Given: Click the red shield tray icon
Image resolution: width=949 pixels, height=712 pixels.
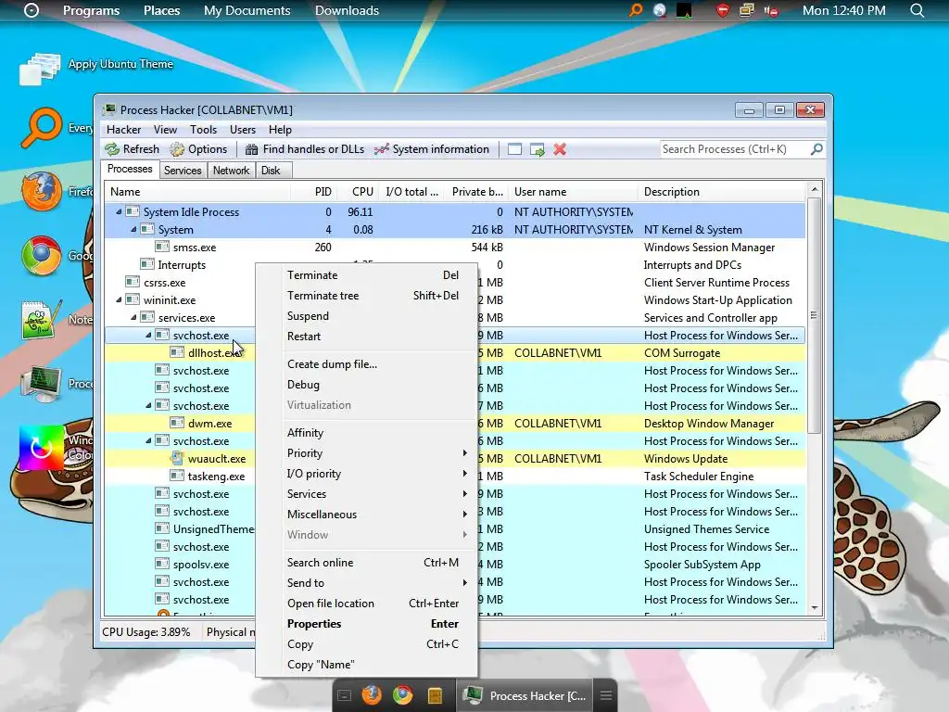Looking at the screenshot, I should [723, 10].
